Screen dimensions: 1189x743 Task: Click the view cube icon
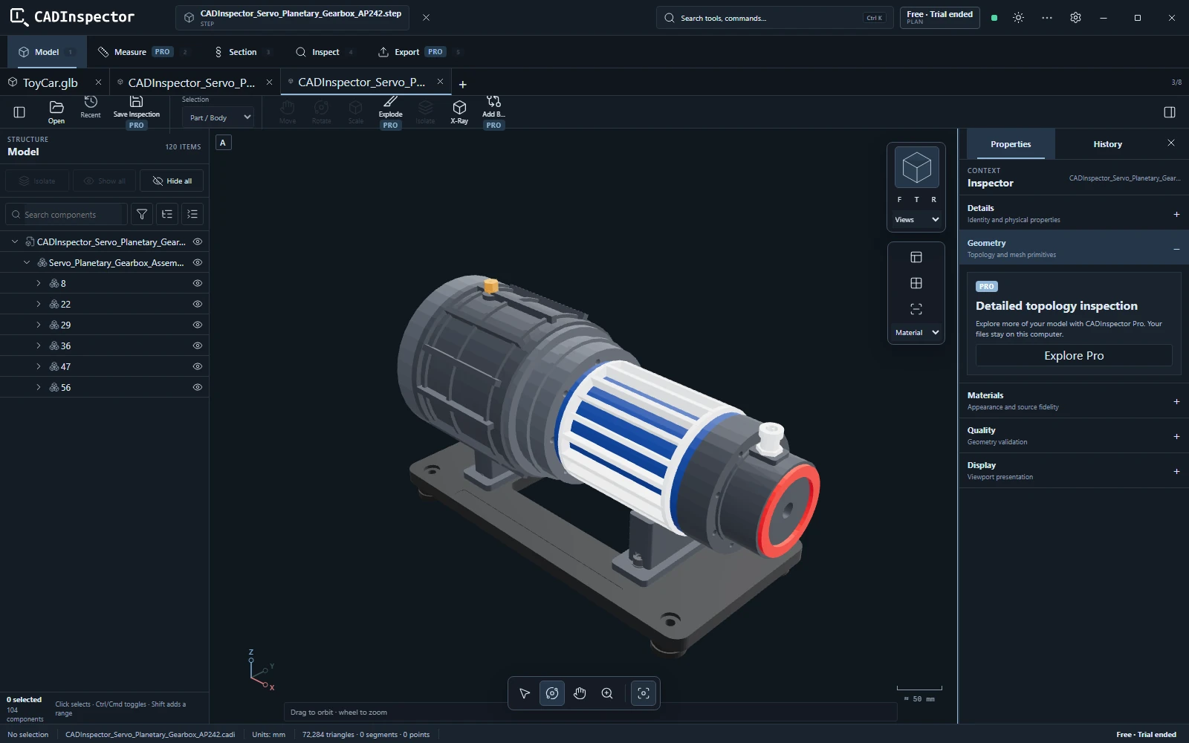coord(916,167)
